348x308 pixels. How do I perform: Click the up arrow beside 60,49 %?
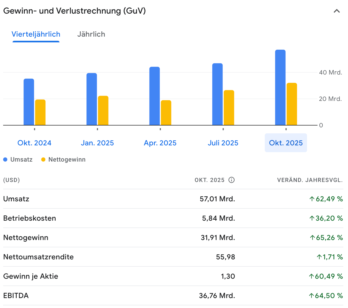(311, 276)
